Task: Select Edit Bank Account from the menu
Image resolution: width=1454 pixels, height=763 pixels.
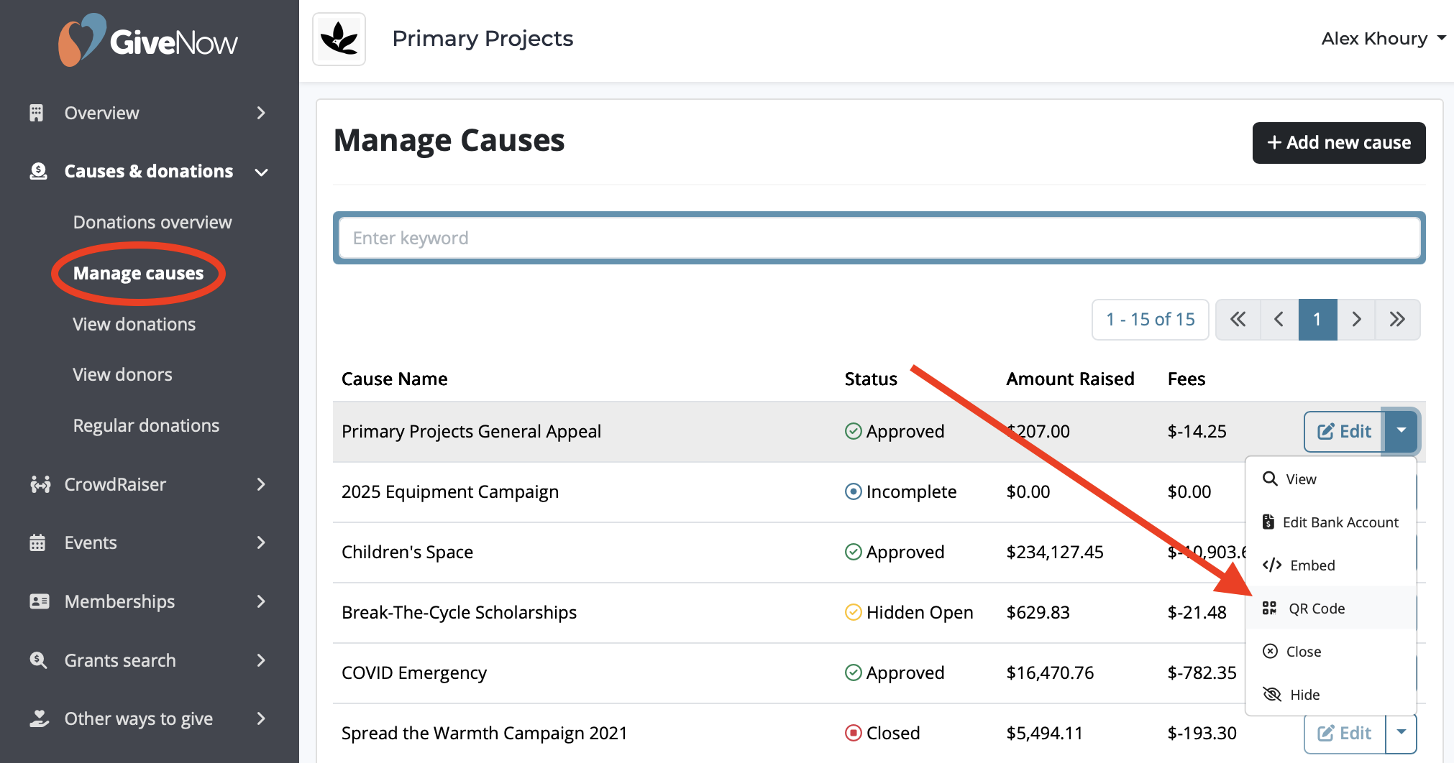Action: pos(1330,522)
